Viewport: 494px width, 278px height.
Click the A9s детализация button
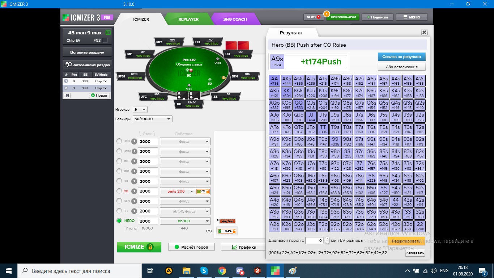click(401, 67)
